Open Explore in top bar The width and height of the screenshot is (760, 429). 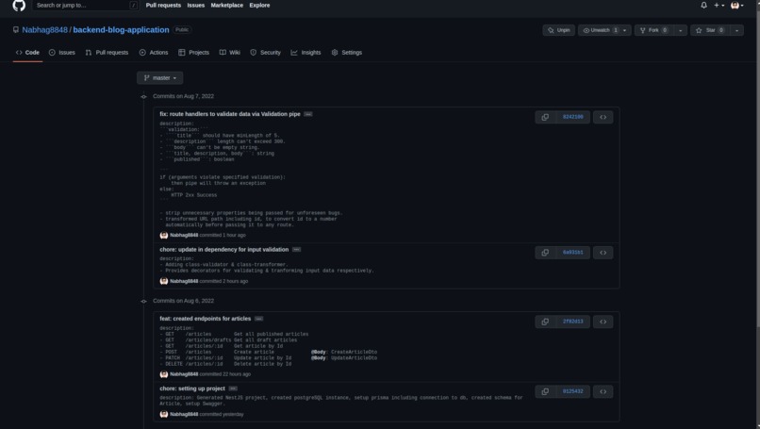260,6
